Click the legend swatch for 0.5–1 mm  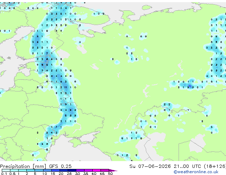click(x=14, y=170)
